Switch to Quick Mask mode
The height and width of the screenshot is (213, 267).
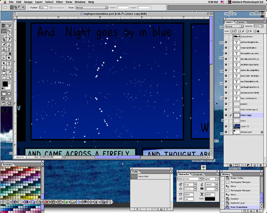9,94
